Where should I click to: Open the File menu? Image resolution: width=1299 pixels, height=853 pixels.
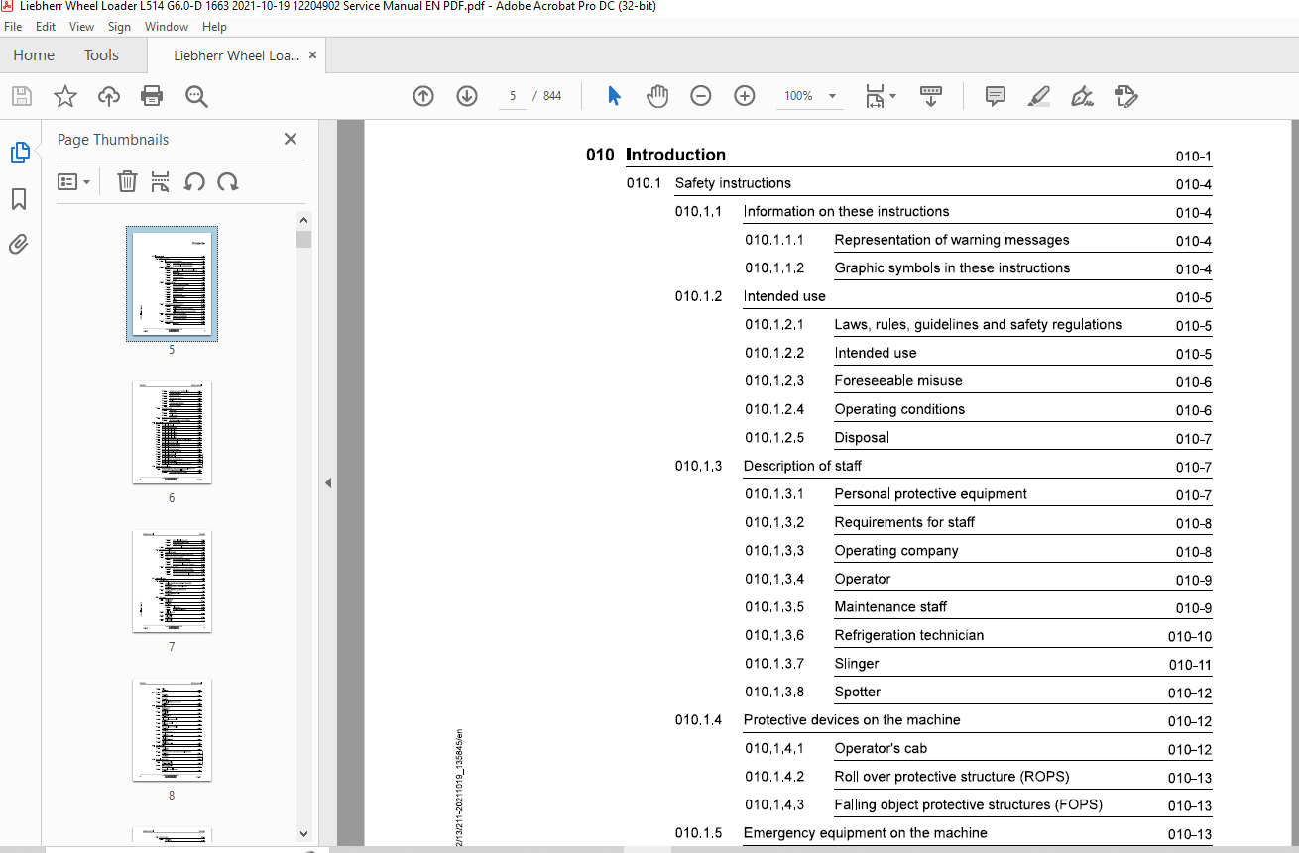pyautogui.click(x=13, y=27)
